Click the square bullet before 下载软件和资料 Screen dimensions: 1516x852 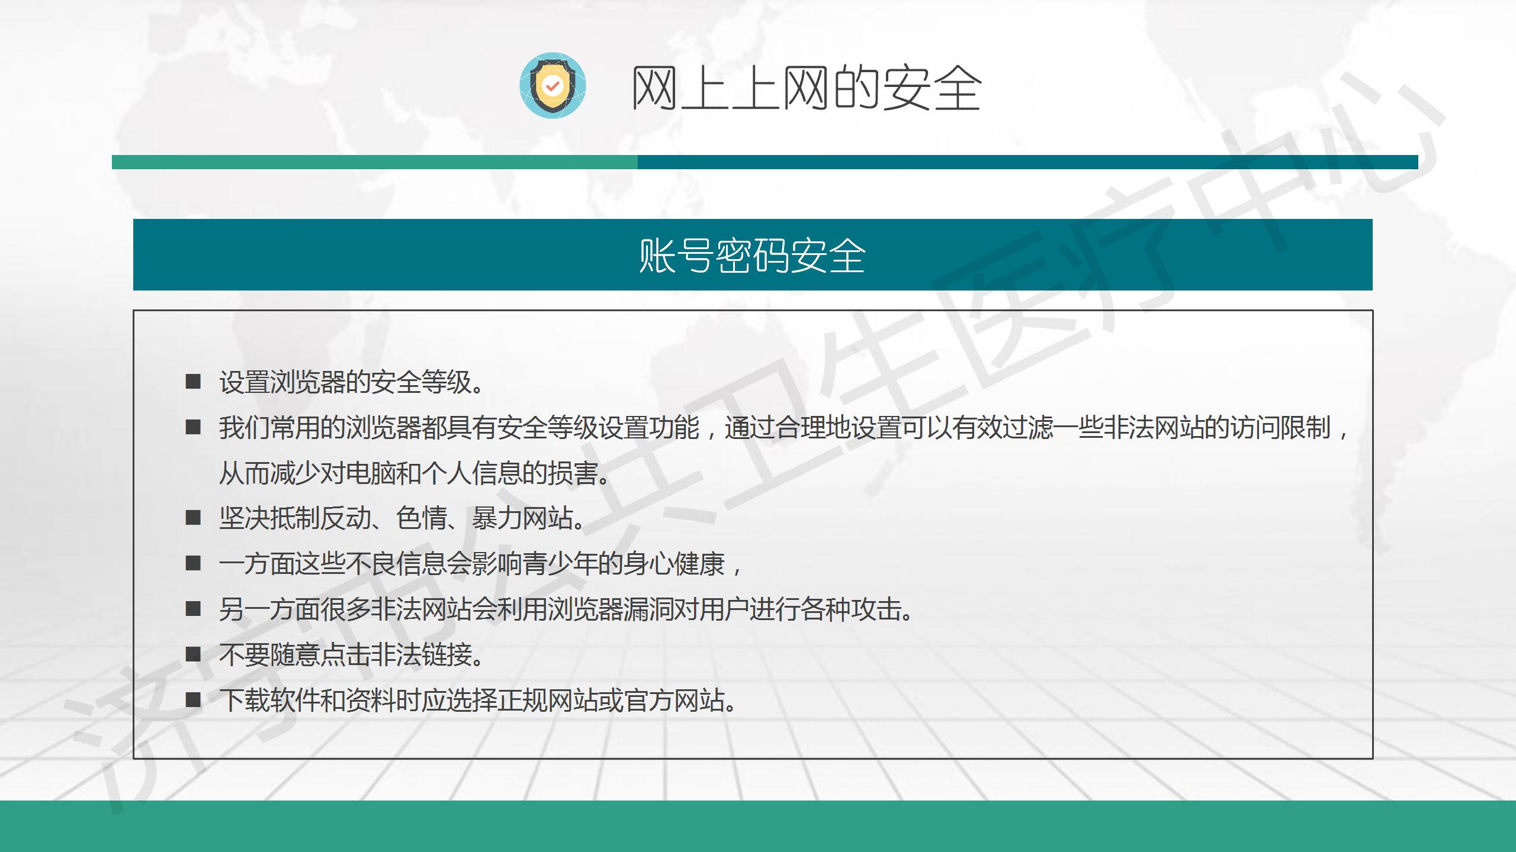click(x=193, y=700)
